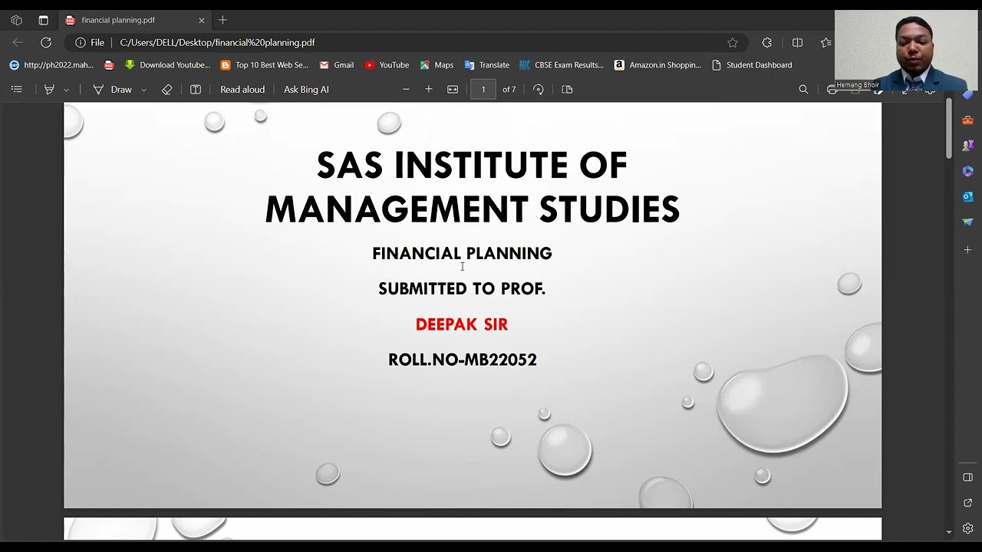Search within the PDF using magnifier icon
982x552 pixels.
tap(803, 90)
